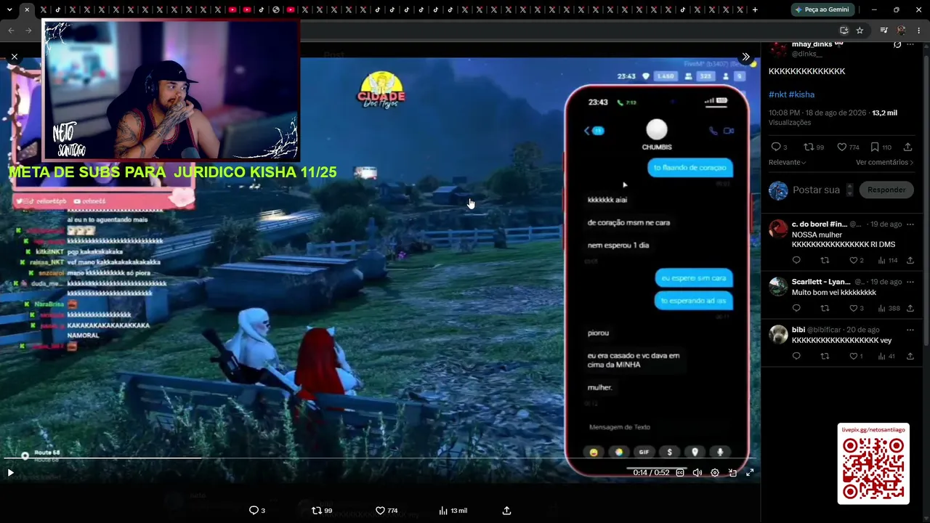Share the main post from side panel
Screen dimensions: 930x523
pyautogui.click(x=907, y=147)
